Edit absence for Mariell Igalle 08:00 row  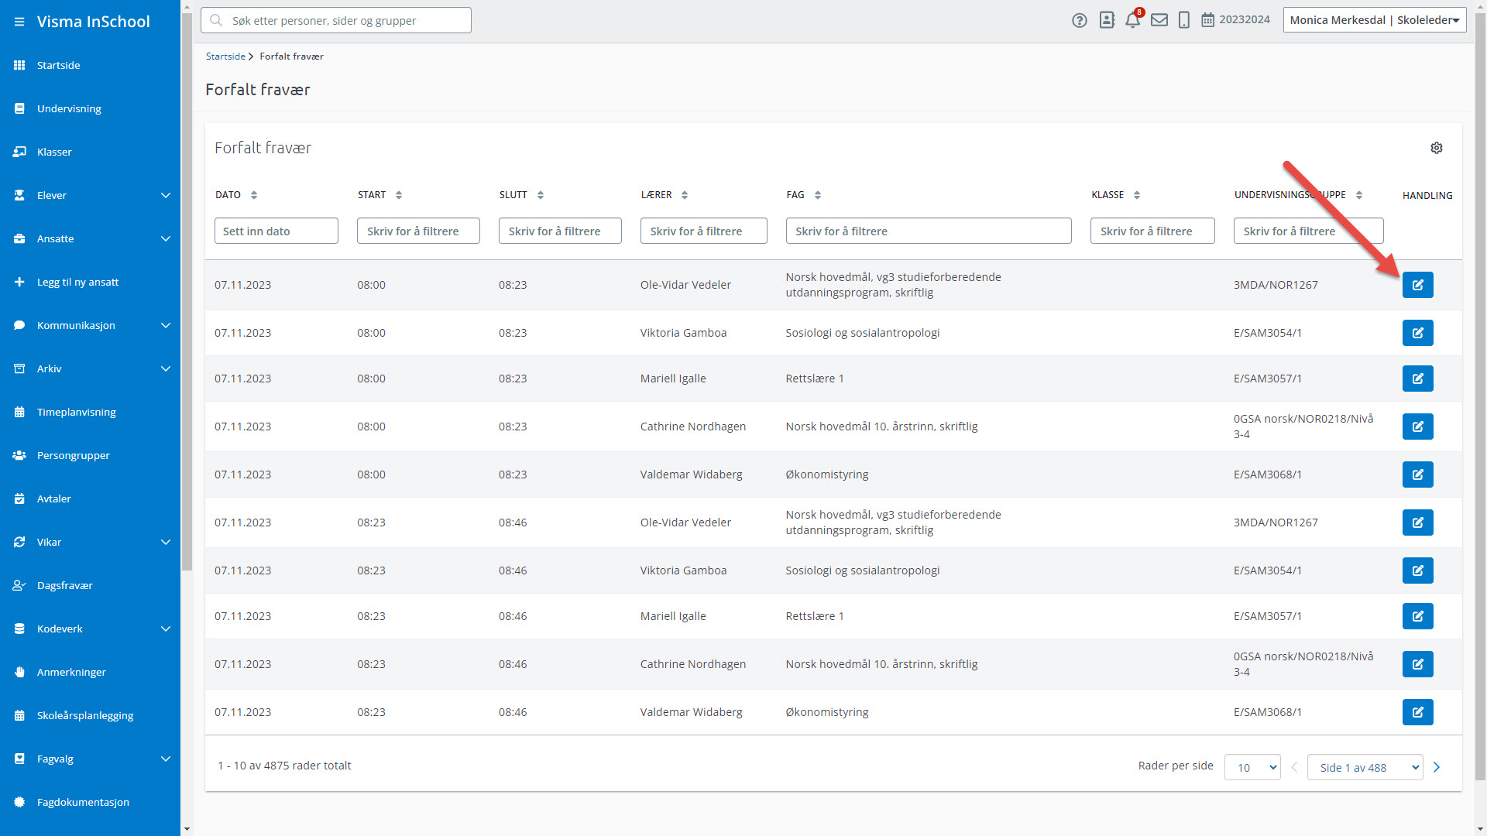click(x=1417, y=379)
